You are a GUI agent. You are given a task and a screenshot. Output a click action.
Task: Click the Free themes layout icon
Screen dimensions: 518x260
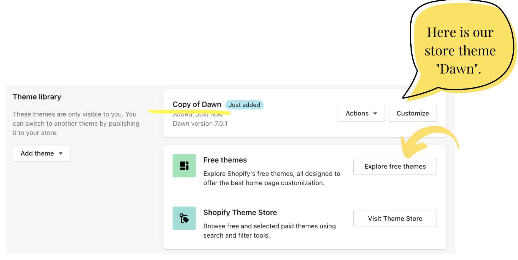point(184,166)
